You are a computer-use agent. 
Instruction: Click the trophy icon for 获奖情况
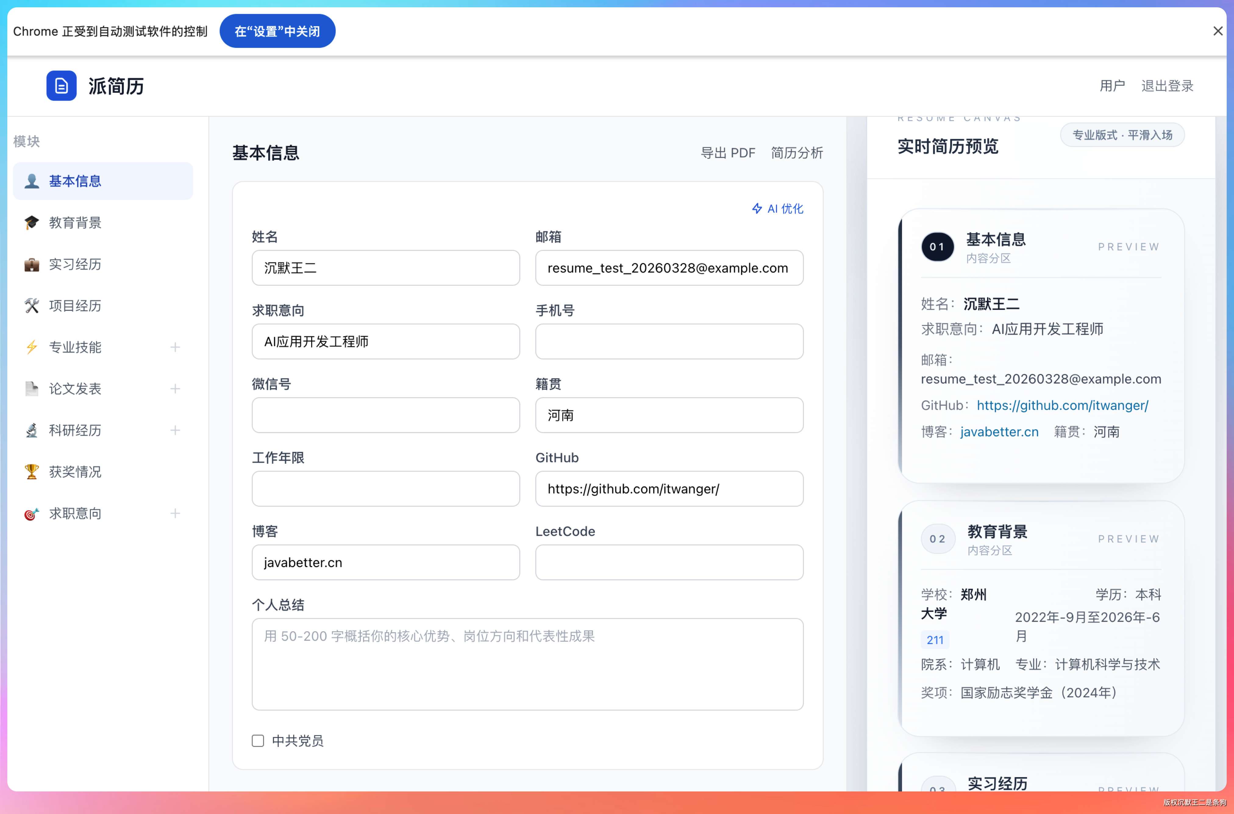[32, 472]
